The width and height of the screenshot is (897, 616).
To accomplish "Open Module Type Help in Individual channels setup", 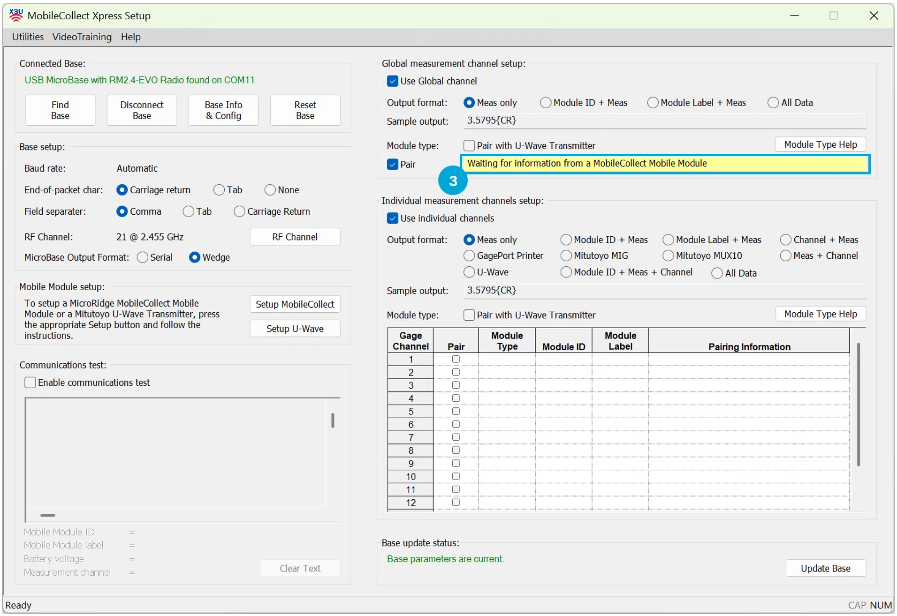I will coord(821,314).
